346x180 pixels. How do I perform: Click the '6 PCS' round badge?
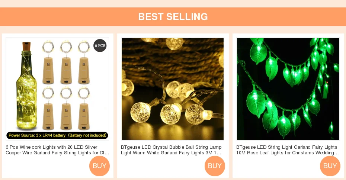coord(100,46)
